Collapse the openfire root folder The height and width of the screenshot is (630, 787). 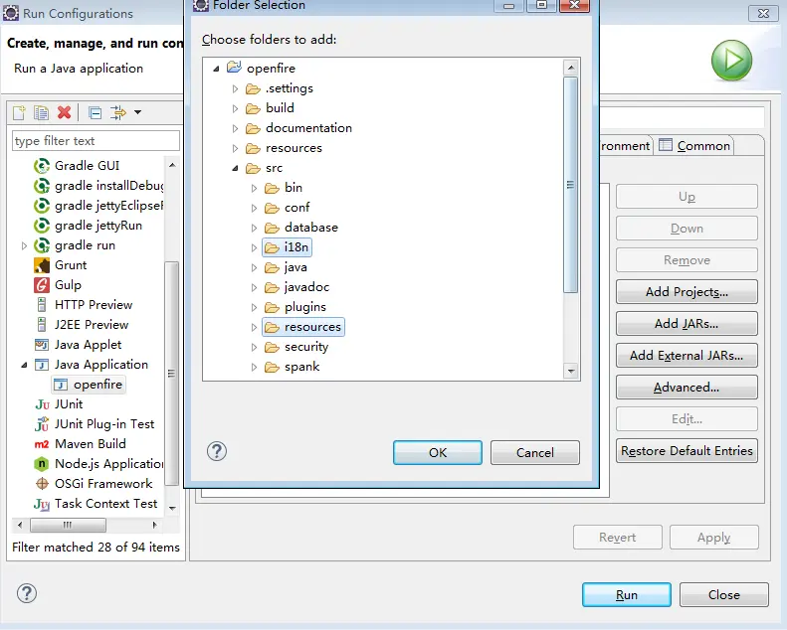[x=216, y=69]
